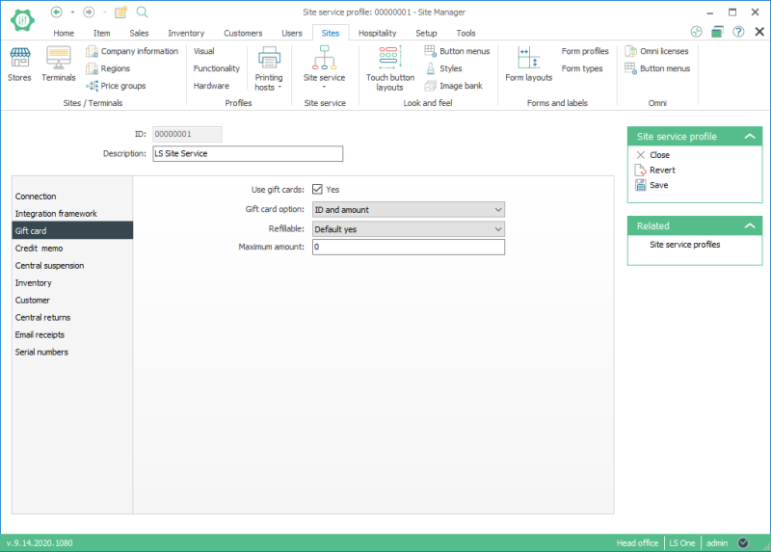
Task: Switch to the Inventory ribbon tab
Action: click(x=186, y=33)
